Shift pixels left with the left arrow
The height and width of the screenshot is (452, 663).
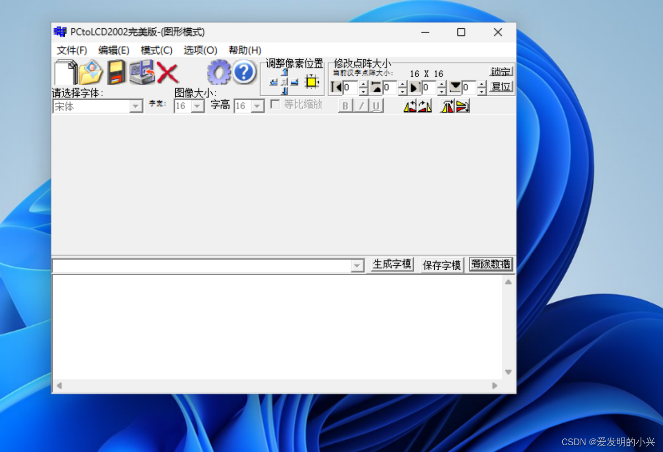pos(274,83)
